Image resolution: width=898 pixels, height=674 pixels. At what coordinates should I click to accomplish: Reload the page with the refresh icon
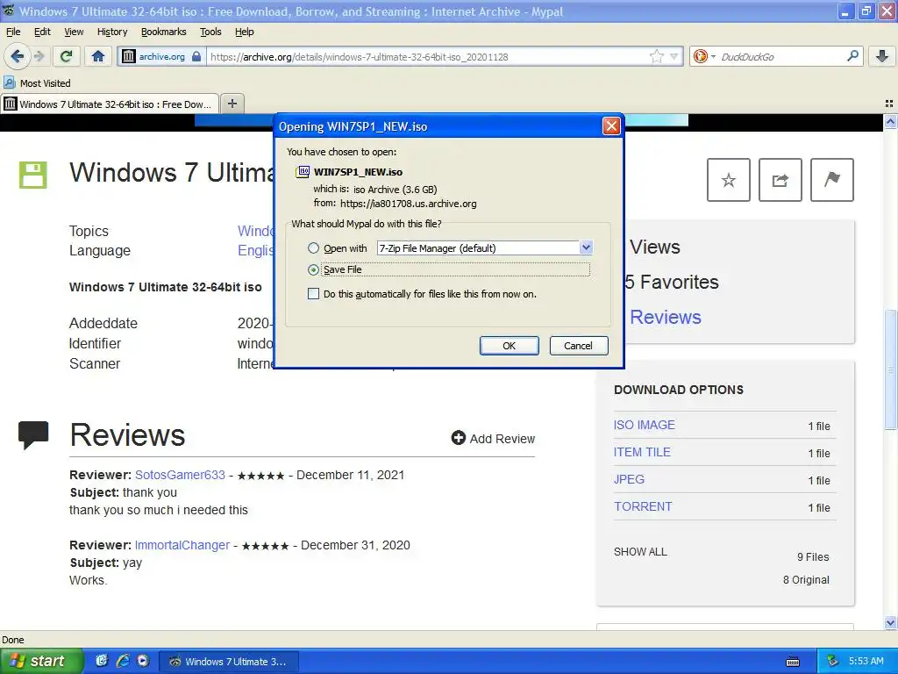[67, 56]
